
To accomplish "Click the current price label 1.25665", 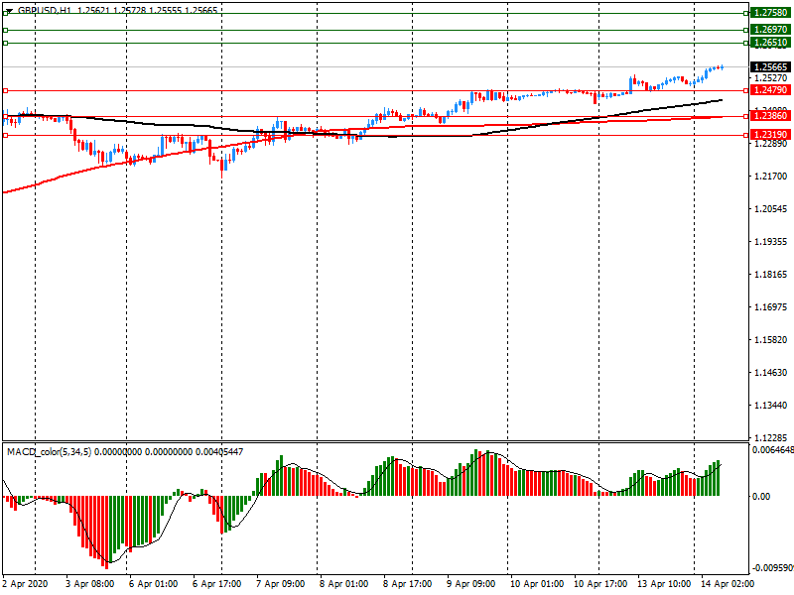I will (x=769, y=66).
